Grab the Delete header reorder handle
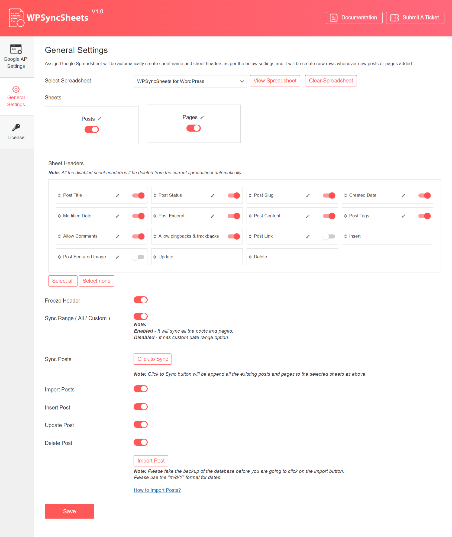Viewport: 452px width, 537px height. (250, 257)
